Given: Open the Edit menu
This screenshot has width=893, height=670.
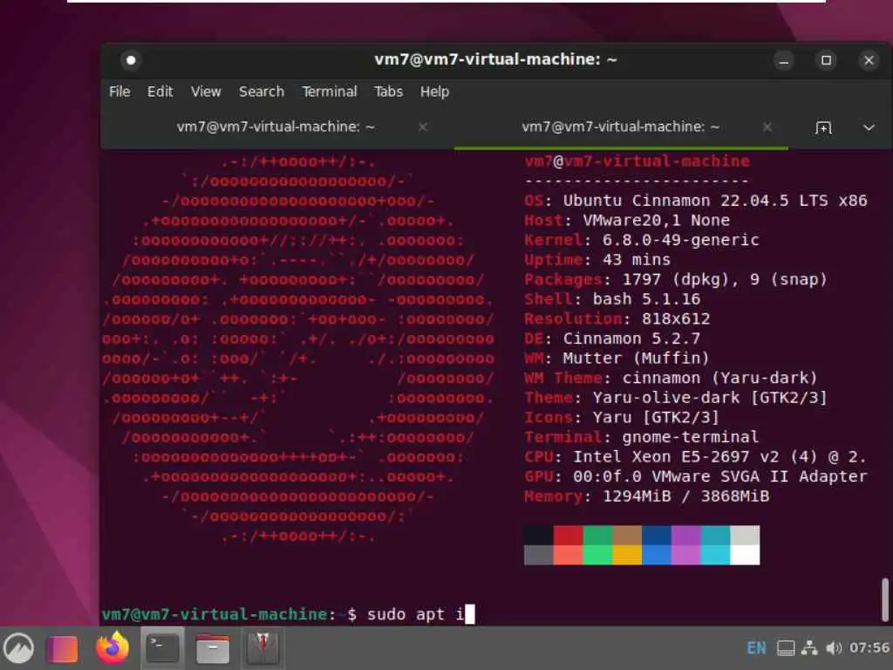Looking at the screenshot, I should 160,92.
